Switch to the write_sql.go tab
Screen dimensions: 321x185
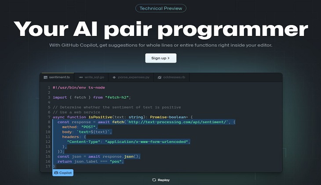(x=91, y=77)
